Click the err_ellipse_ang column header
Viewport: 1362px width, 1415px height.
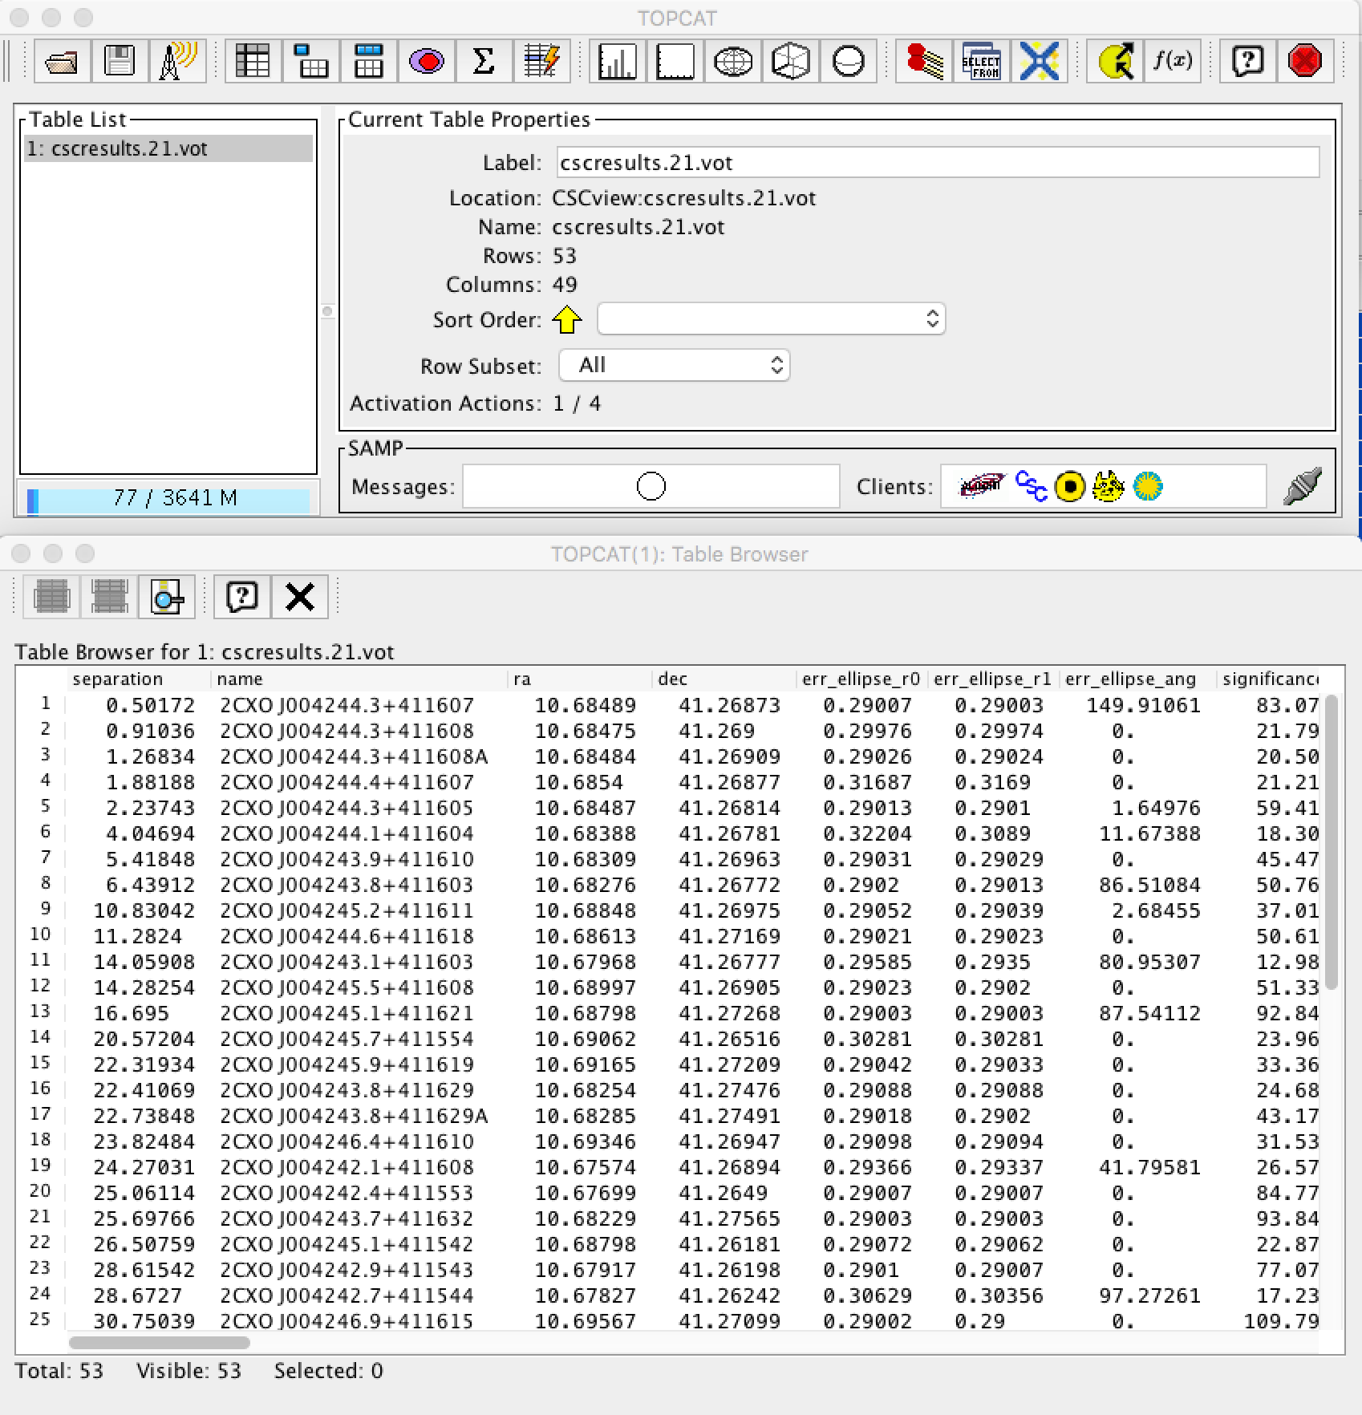(1130, 679)
